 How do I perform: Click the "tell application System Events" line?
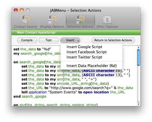73,92
